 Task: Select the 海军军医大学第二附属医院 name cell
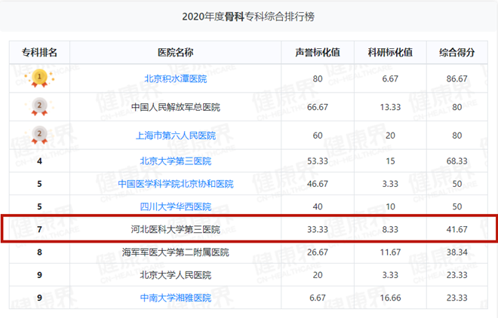pos(175,252)
